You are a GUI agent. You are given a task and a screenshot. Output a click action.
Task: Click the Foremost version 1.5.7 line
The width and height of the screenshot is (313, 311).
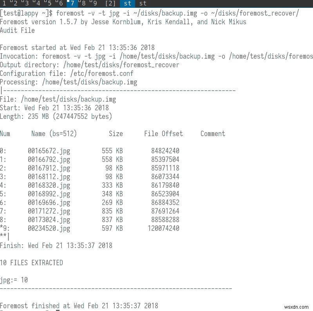coord(123,22)
